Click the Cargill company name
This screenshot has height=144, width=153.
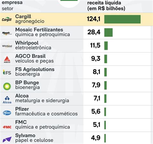point(23,16)
